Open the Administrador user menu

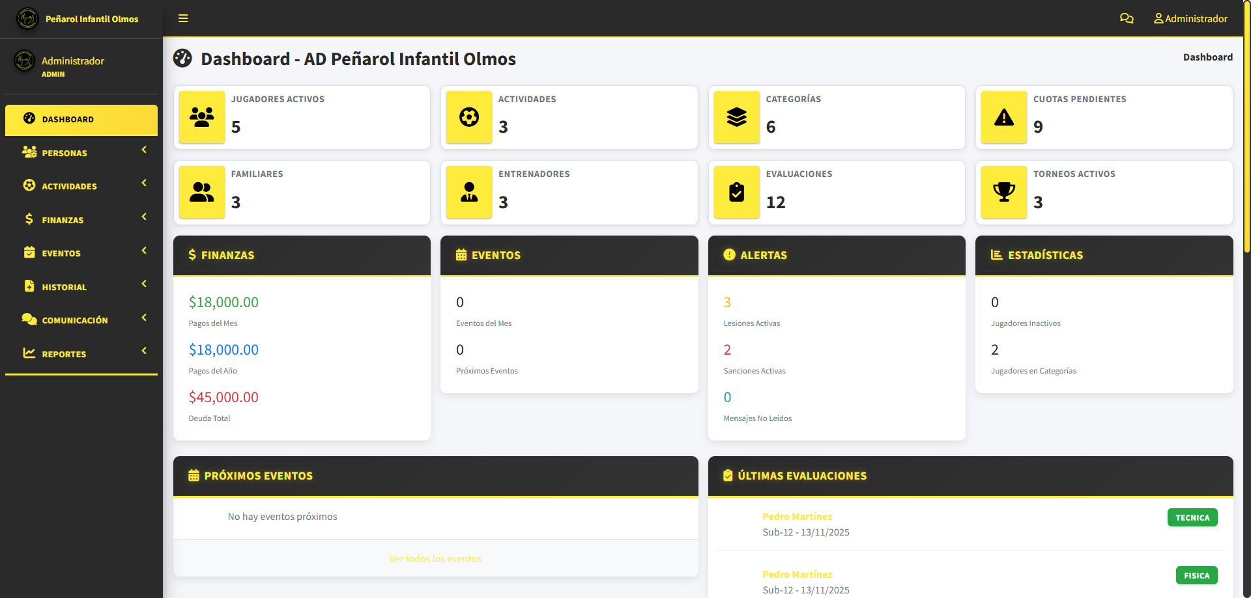pyautogui.click(x=1190, y=18)
